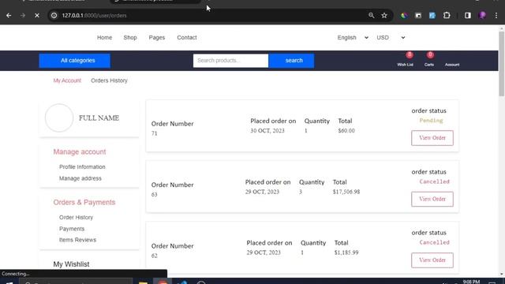
Task: Open the browser three-dot menu
Action: pos(496,16)
